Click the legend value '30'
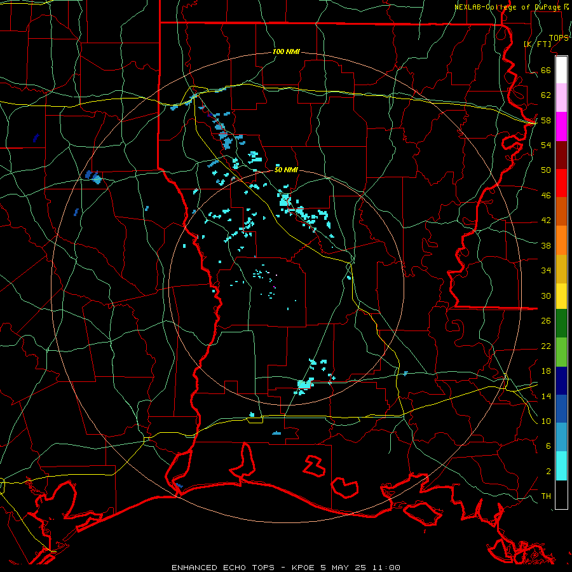The height and width of the screenshot is (572, 572). tap(546, 296)
